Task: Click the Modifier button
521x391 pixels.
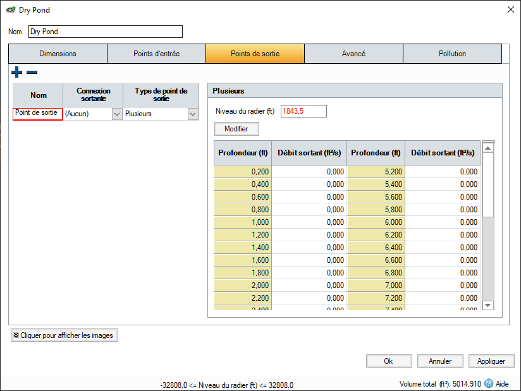Action: [x=236, y=129]
